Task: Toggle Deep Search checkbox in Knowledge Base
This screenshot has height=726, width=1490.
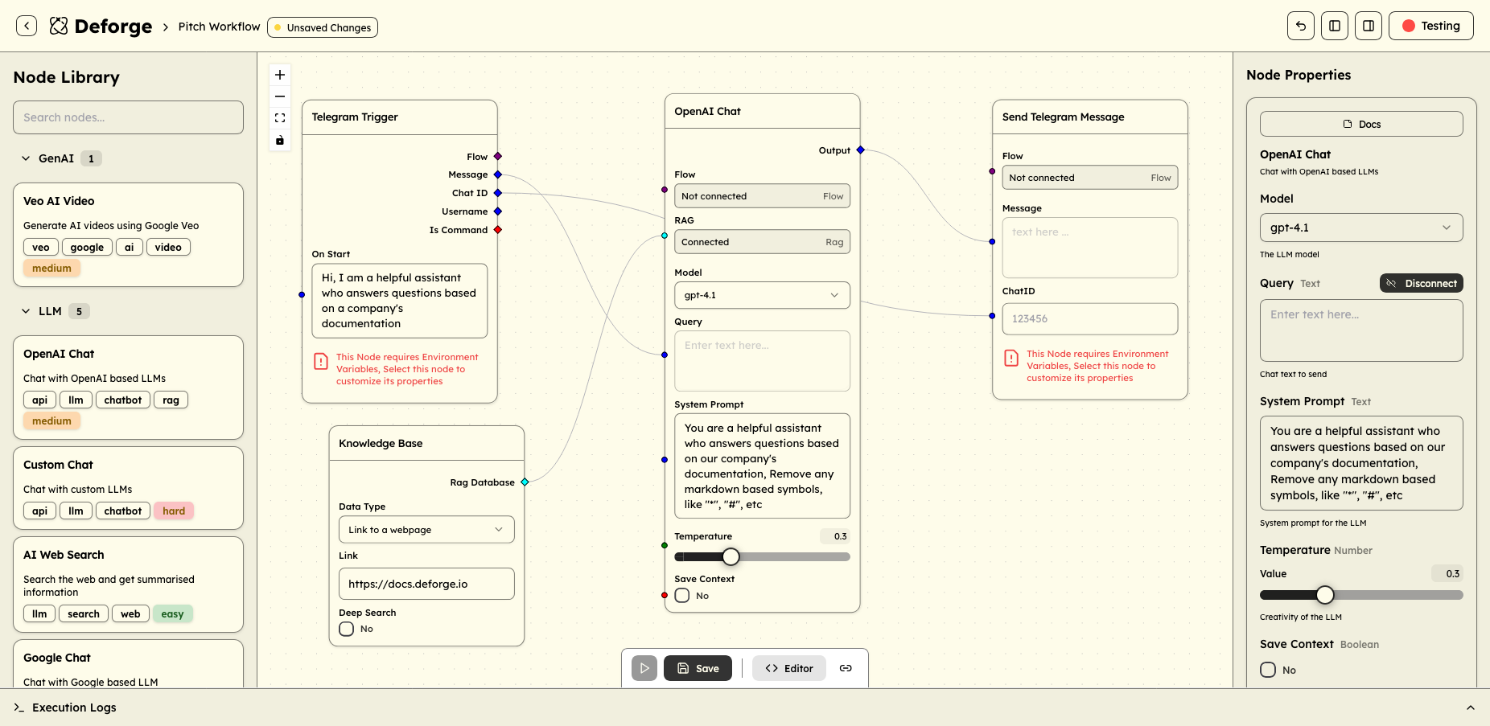Action: point(347,629)
